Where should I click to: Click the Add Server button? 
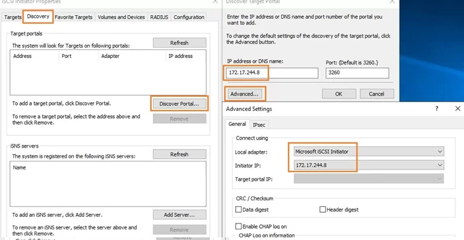pyautogui.click(x=180, y=215)
